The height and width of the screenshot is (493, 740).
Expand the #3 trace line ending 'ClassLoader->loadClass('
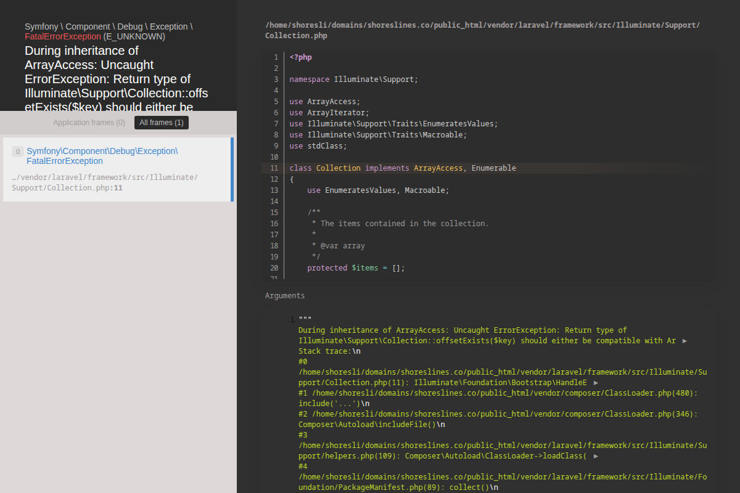(594, 456)
